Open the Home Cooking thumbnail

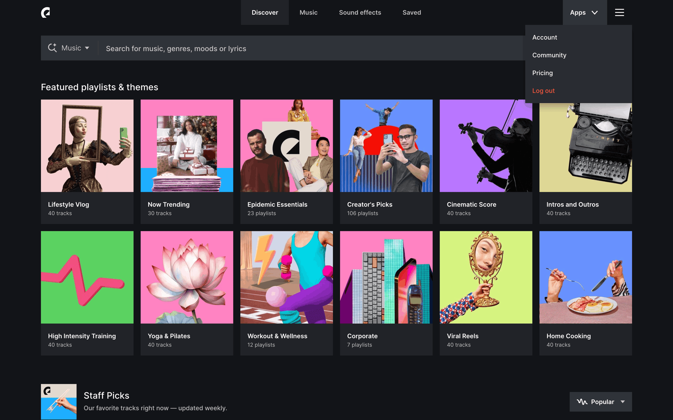tap(586, 277)
